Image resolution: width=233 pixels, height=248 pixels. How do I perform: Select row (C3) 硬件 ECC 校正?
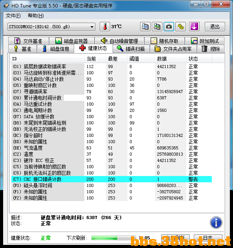pos(111,160)
